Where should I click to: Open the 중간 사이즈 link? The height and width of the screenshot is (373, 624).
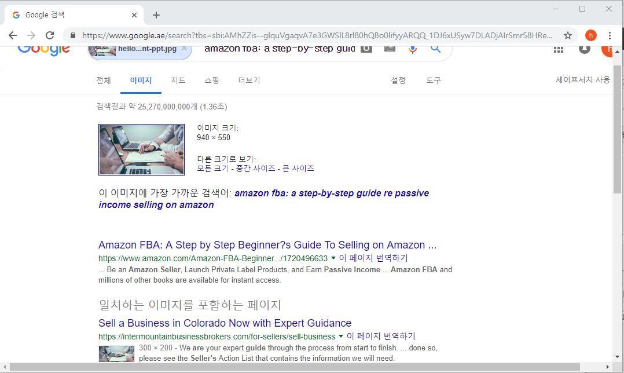pyautogui.click(x=255, y=169)
